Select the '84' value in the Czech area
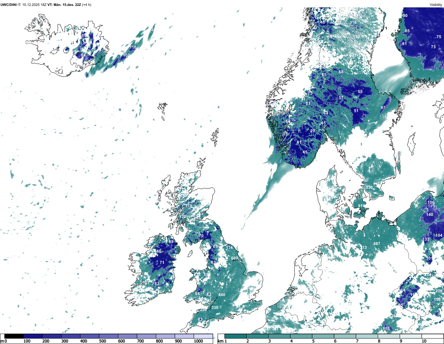 [x=403, y=290]
